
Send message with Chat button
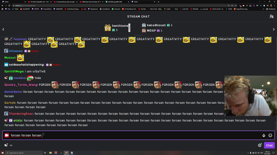[269, 146]
